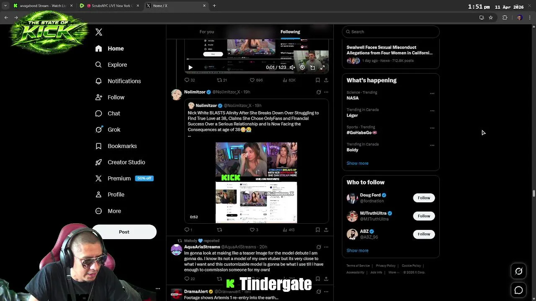The height and width of the screenshot is (301, 536).
Task: Open the Nolimitzor profile avatar
Action: pyautogui.click(x=176, y=94)
